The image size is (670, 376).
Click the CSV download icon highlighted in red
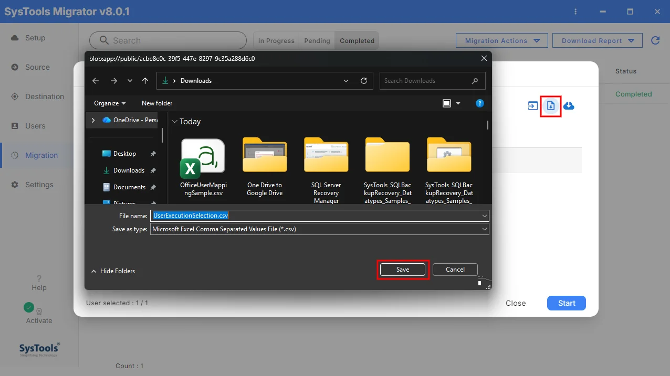click(x=550, y=106)
